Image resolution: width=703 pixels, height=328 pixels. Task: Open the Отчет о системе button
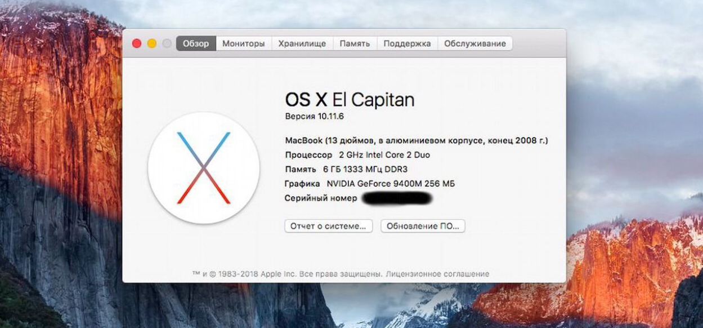pos(329,226)
